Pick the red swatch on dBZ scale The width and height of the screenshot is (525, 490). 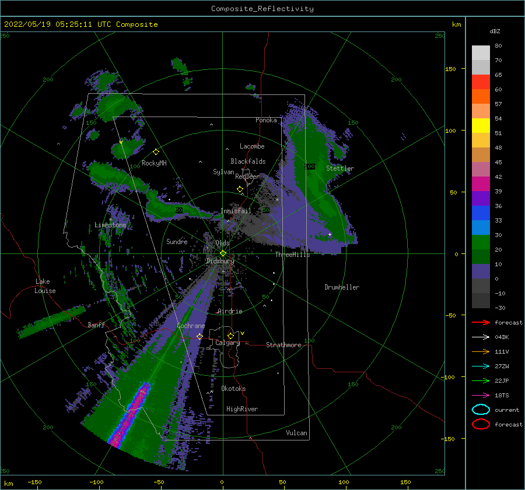(x=481, y=82)
